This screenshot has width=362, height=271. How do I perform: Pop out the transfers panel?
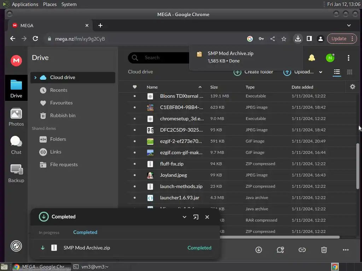pyautogui.click(x=196, y=217)
